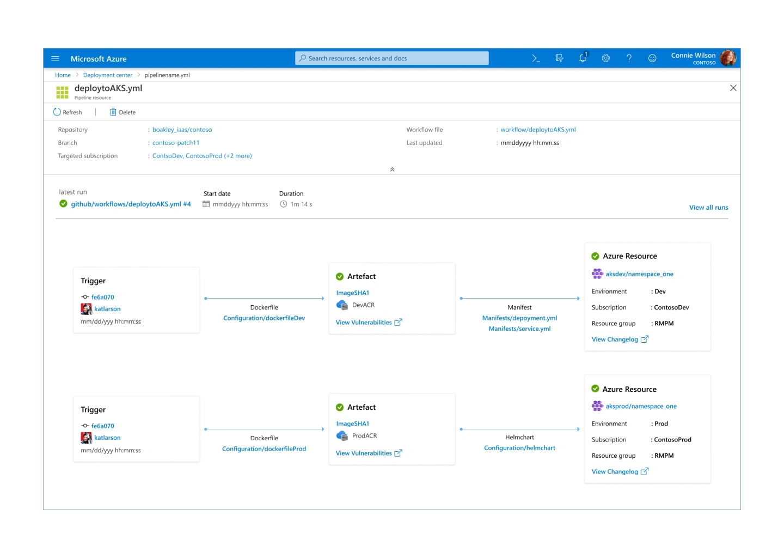Viewport: 784px width, 558px height.
Task: Refresh the pipeline view
Action: tap(68, 112)
